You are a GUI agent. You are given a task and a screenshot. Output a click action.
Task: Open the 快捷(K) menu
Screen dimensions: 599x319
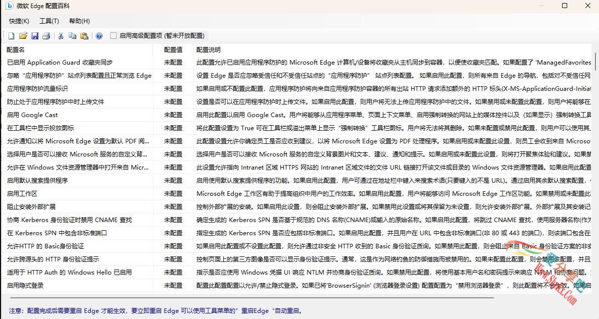[x=19, y=21]
